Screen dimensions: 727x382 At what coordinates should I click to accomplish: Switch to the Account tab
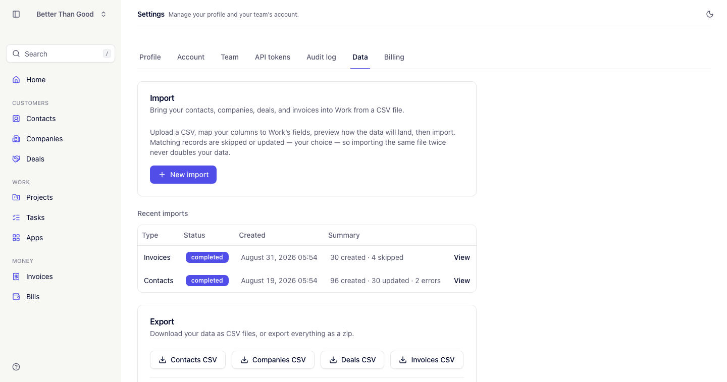pyautogui.click(x=191, y=57)
